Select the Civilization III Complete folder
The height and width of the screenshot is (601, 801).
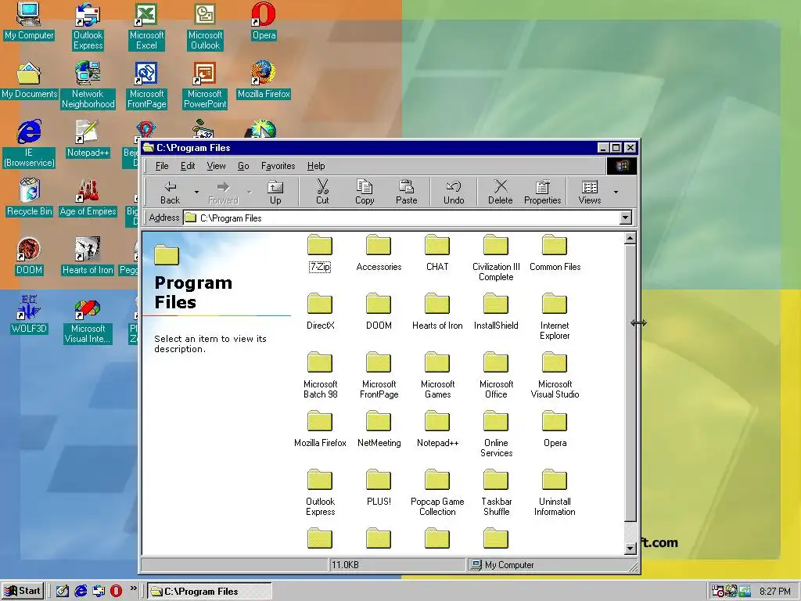(x=496, y=258)
